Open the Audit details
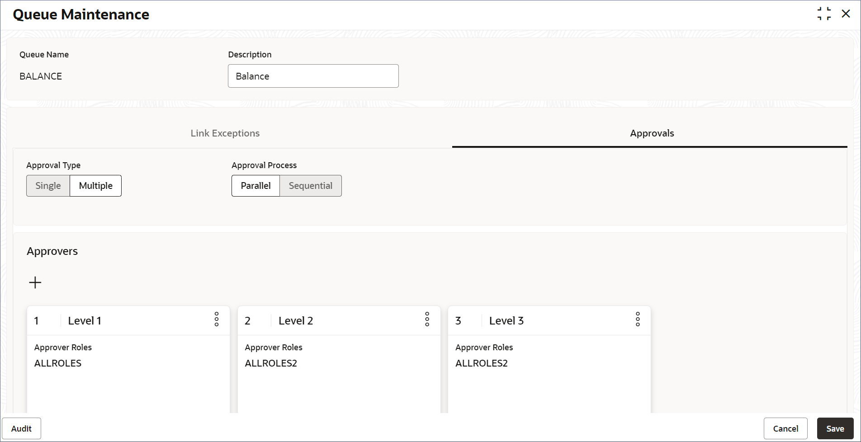Image resolution: width=861 pixels, height=442 pixels. pos(21,428)
